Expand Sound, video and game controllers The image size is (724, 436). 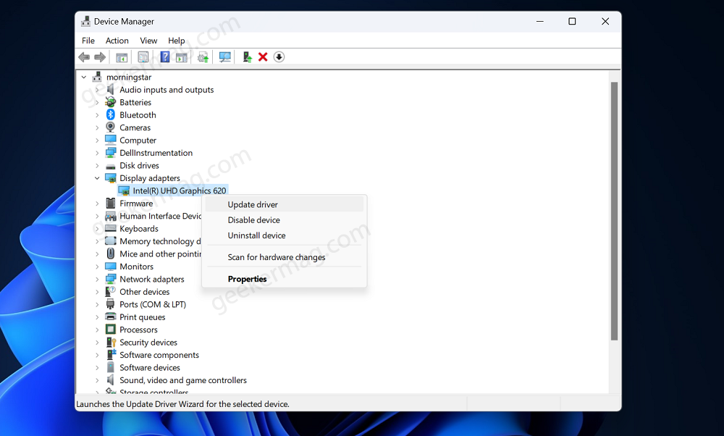pyautogui.click(x=97, y=380)
